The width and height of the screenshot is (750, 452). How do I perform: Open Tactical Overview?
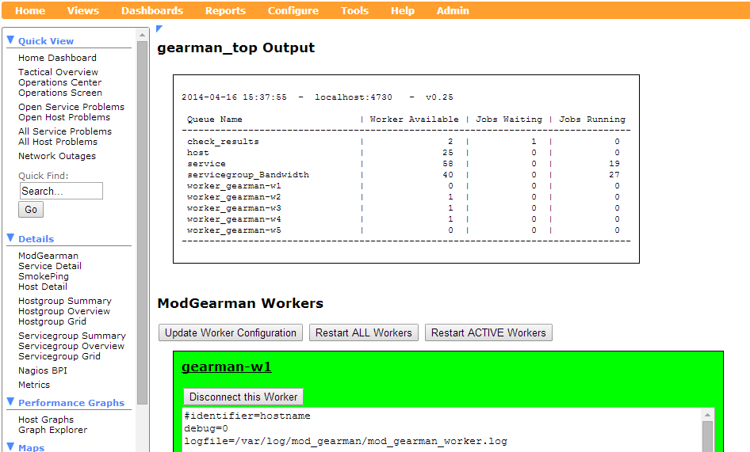[59, 72]
